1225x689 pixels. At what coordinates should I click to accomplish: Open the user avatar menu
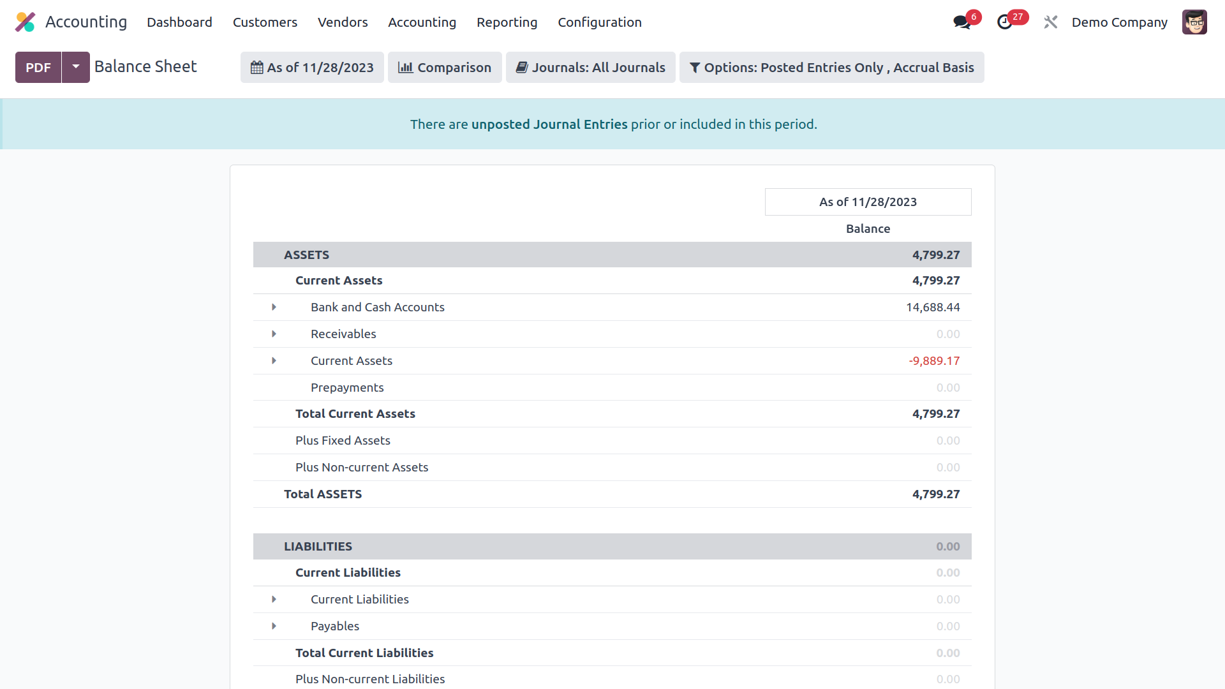[1194, 22]
